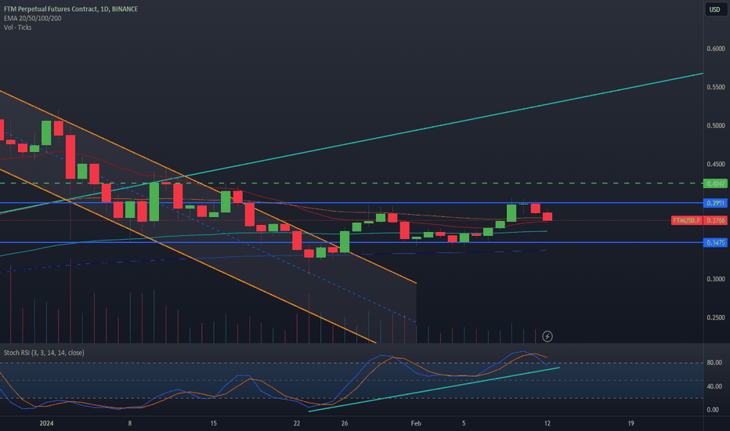Select the teal trendline under Stoch RSI
Screen dimensions: 730x431
(434, 389)
